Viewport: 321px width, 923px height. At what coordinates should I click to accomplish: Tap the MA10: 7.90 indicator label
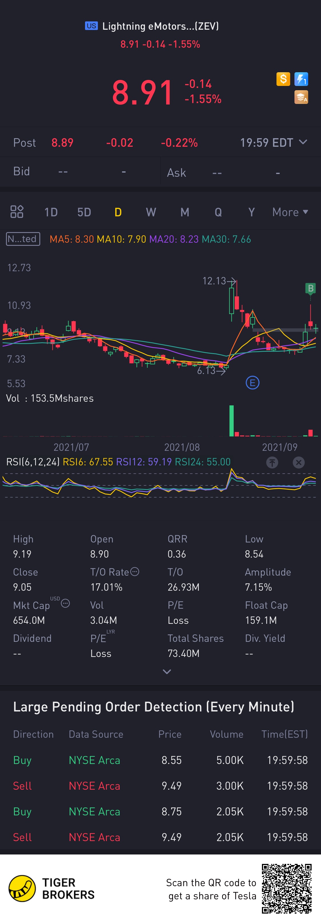coord(122,239)
